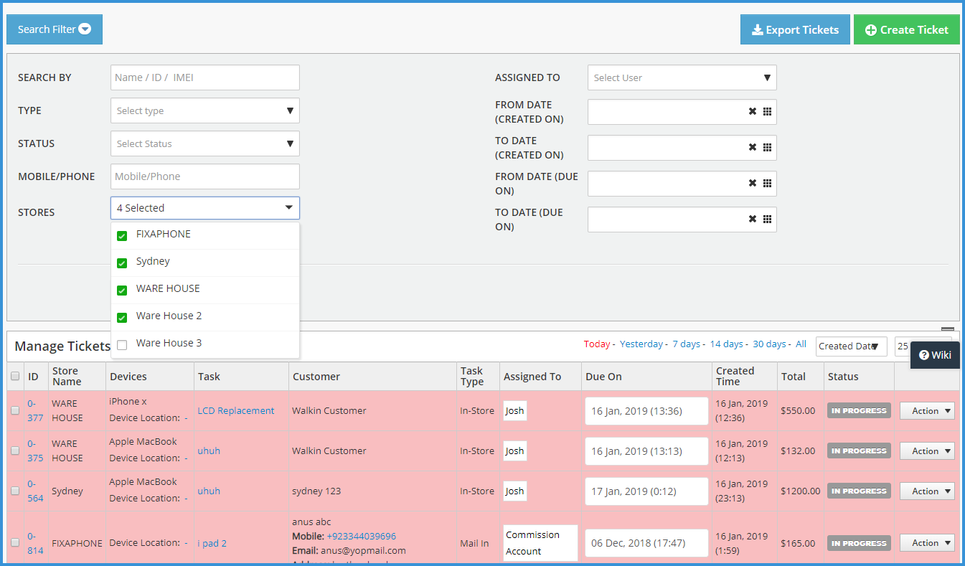The height and width of the screenshot is (566, 965).
Task: Open the i pad 2 task
Action: pyautogui.click(x=212, y=543)
